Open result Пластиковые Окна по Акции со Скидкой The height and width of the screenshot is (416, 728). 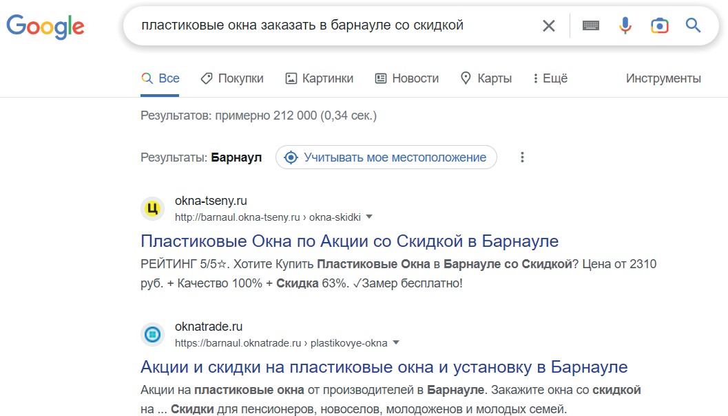pyautogui.click(x=349, y=241)
